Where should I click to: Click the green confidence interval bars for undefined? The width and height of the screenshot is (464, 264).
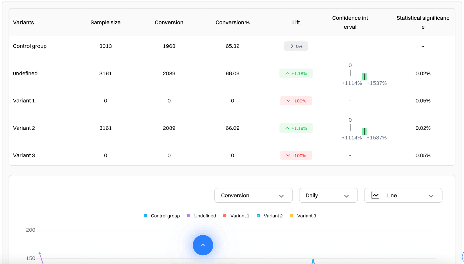click(364, 76)
